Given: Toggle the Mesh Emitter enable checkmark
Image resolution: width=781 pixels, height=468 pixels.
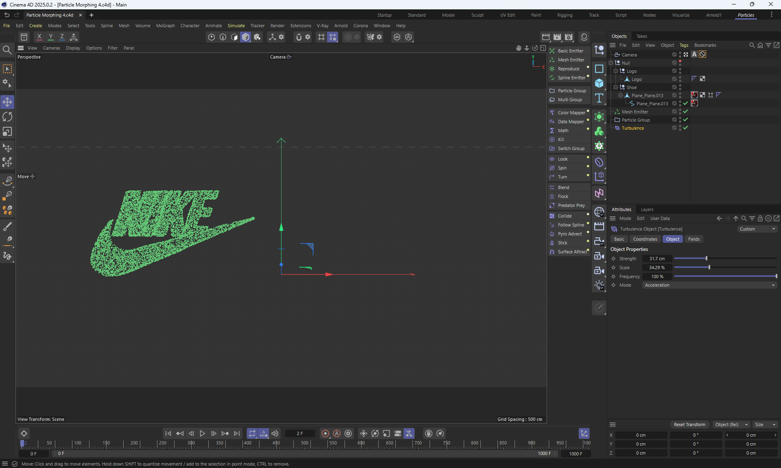Looking at the screenshot, I should [x=686, y=111].
